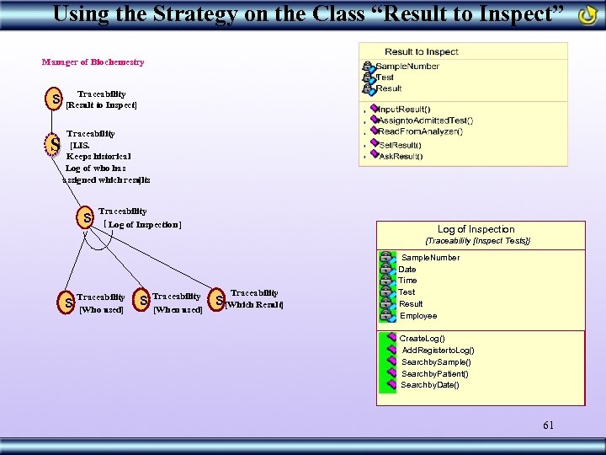Screen dimensions: 606x455
Task: Click the '(Traceability [Inspect Tests])' subtitle
Action: 478,241
